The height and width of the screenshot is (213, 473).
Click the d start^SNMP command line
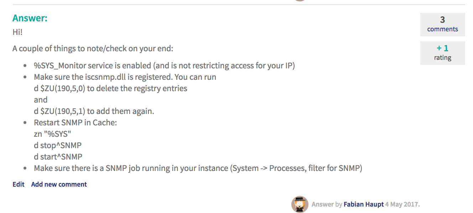(x=58, y=157)
